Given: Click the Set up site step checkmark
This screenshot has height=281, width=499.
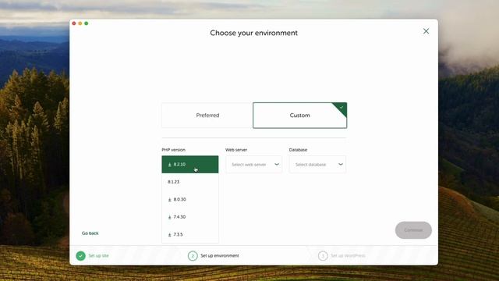Looking at the screenshot, I should coord(81,256).
